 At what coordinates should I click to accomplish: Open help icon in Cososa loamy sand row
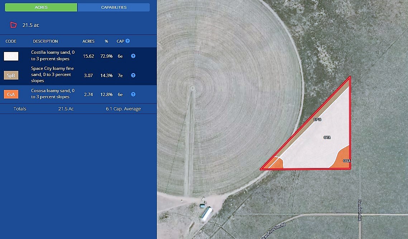click(133, 94)
